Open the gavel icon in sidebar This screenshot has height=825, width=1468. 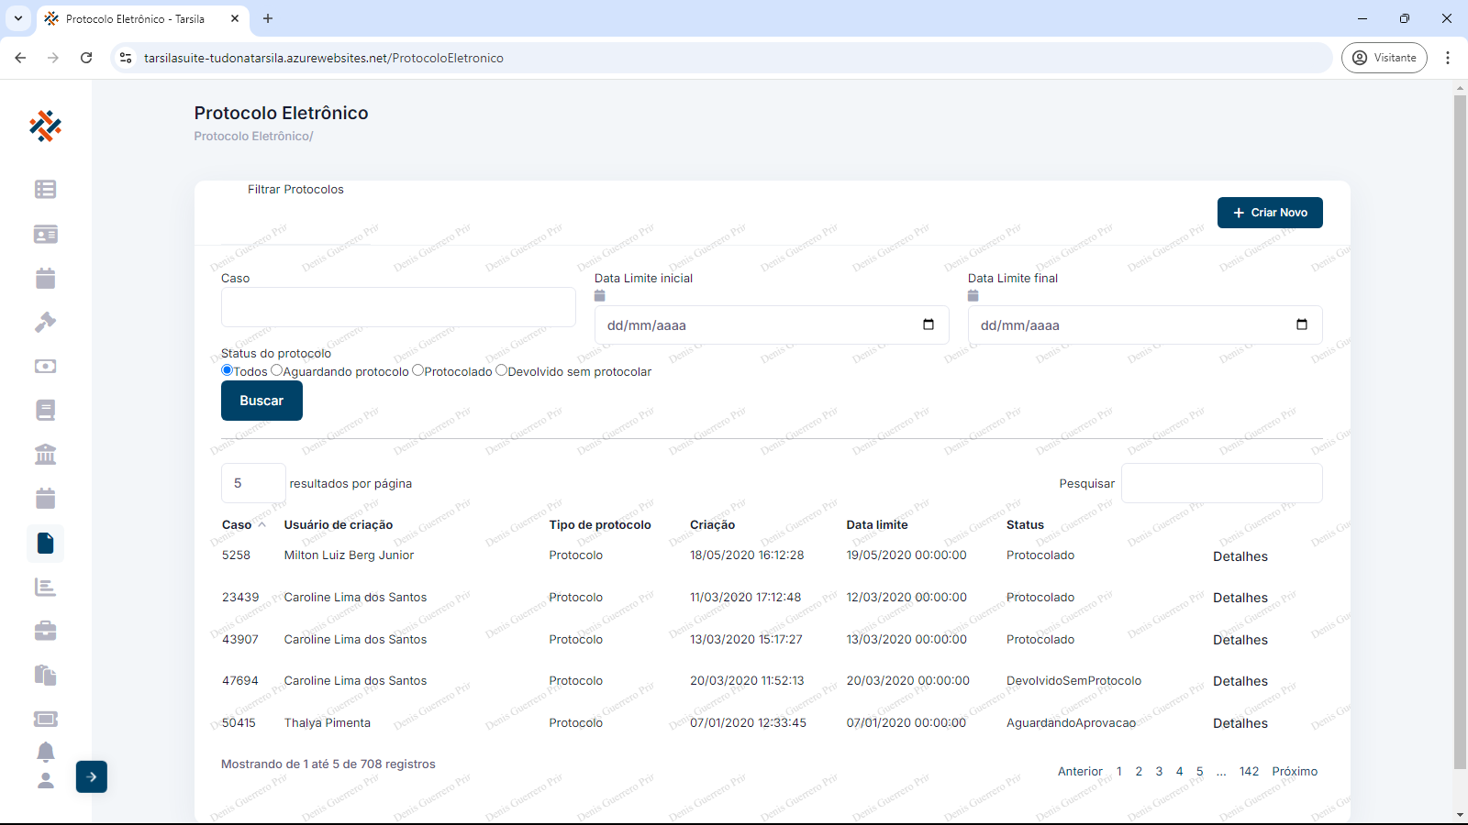(x=45, y=322)
